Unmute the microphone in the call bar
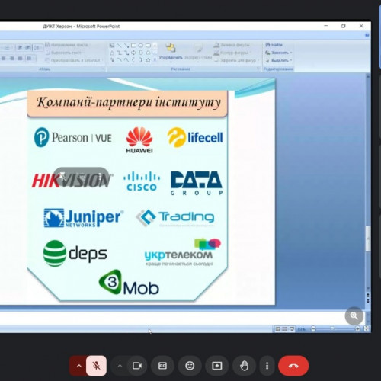This screenshot has width=381, height=381. (96, 366)
